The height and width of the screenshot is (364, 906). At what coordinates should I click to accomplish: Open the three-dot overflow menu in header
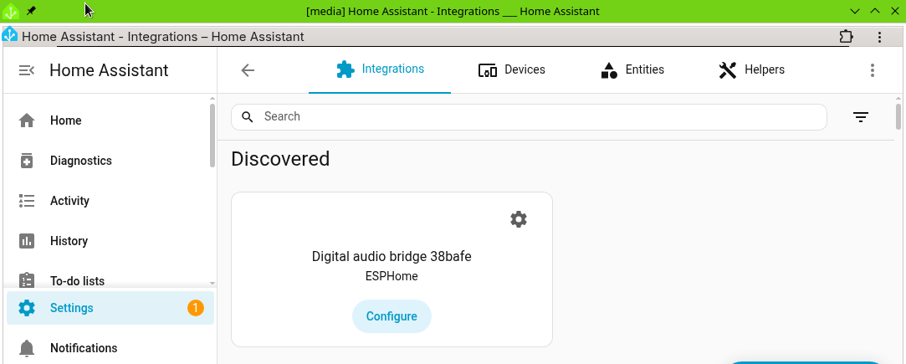(x=873, y=70)
